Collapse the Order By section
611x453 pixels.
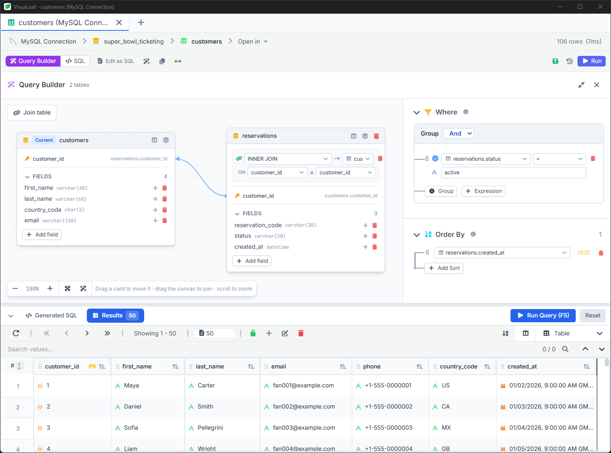(417, 235)
